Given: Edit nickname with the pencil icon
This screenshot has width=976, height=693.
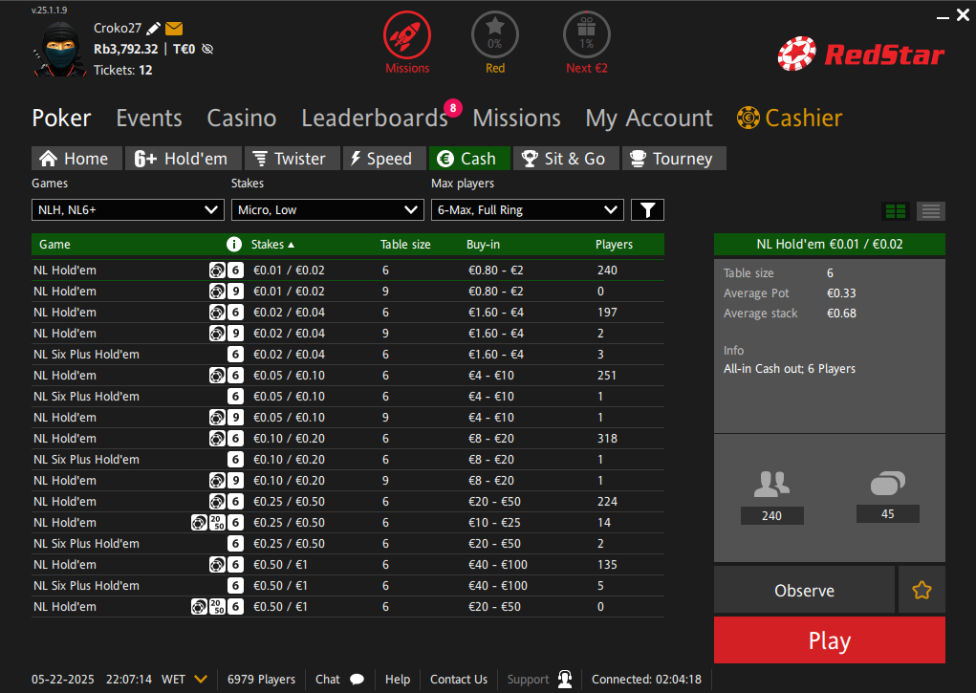Looking at the screenshot, I should 153,29.
